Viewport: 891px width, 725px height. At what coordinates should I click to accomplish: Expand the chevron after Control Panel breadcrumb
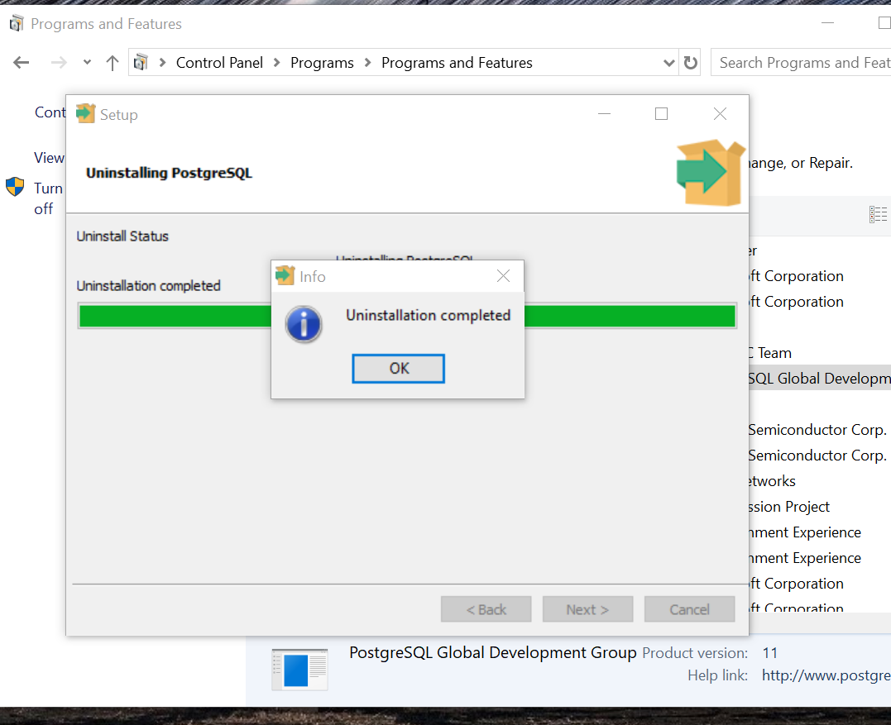coord(277,63)
